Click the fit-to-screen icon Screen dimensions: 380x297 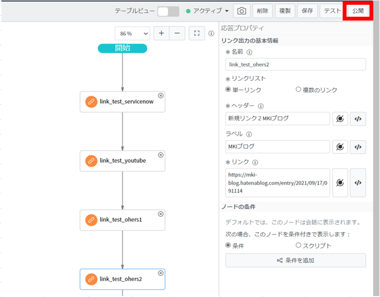(x=197, y=33)
